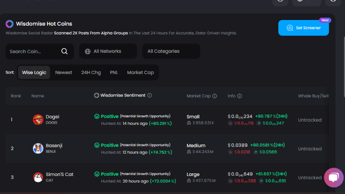Click the Positive sentiment smiley for Dogei
Image resolution: width=345 pixels, height=194 pixels.
97,116
